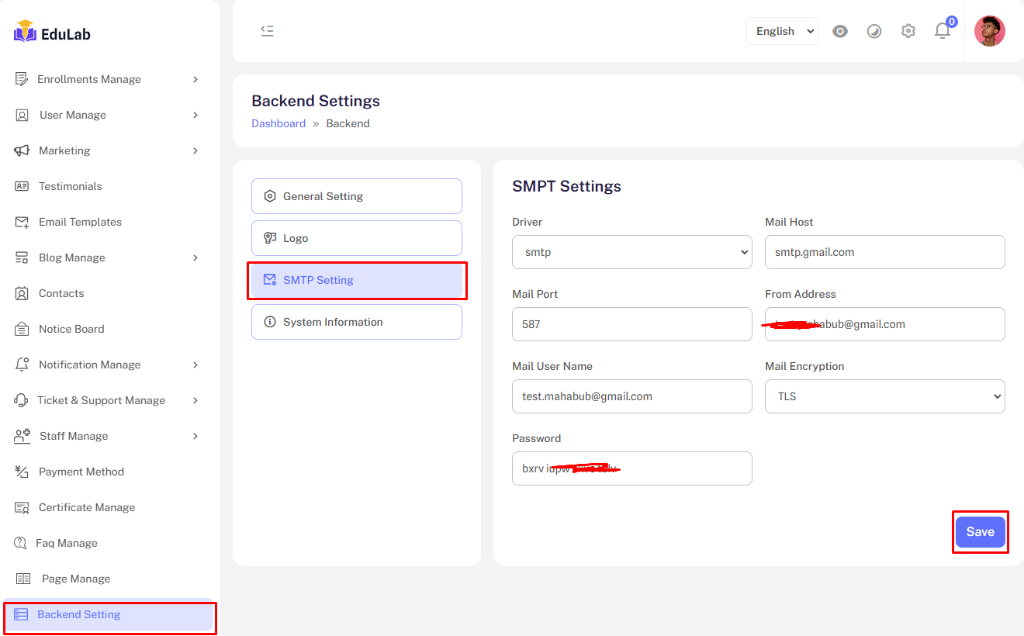The width and height of the screenshot is (1024, 636).
Task: Open the English language dropdown
Action: 782,31
